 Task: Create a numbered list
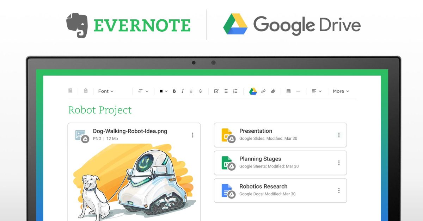coord(235,91)
